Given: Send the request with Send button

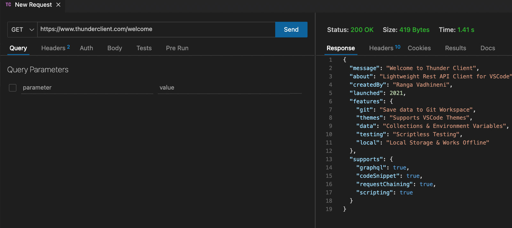Looking at the screenshot, I should tap(291, 29).
